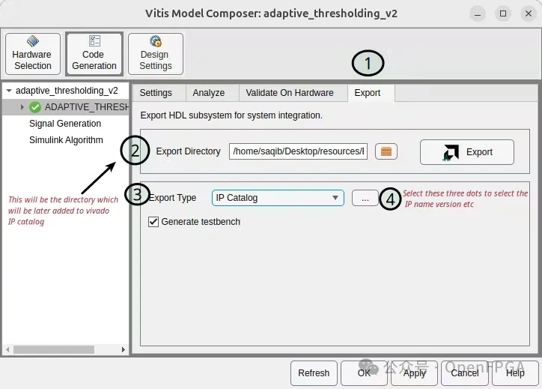Click the green check icon beside ADAPTIVE_THRESH
This screenshot has width=542, height=389.
click(x=35, y=107)
